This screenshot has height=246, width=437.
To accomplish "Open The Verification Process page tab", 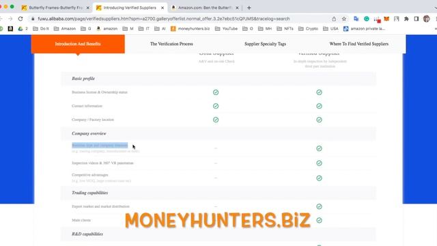I will click(171, 44).
